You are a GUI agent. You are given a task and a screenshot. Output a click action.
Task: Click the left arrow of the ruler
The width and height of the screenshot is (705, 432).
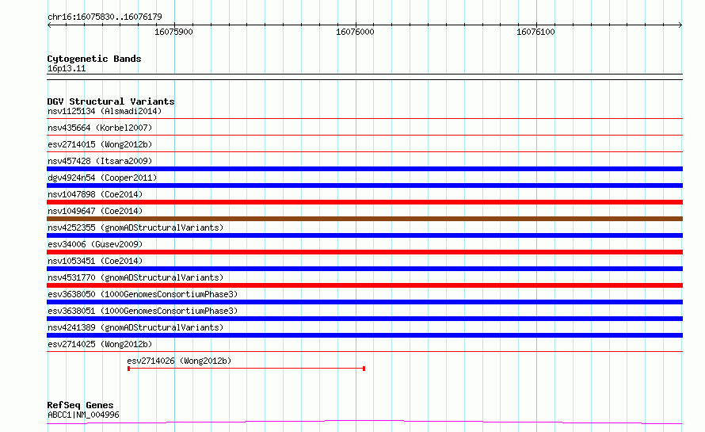49,25
